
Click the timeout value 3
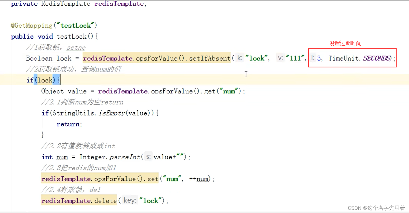click(319, 58)
